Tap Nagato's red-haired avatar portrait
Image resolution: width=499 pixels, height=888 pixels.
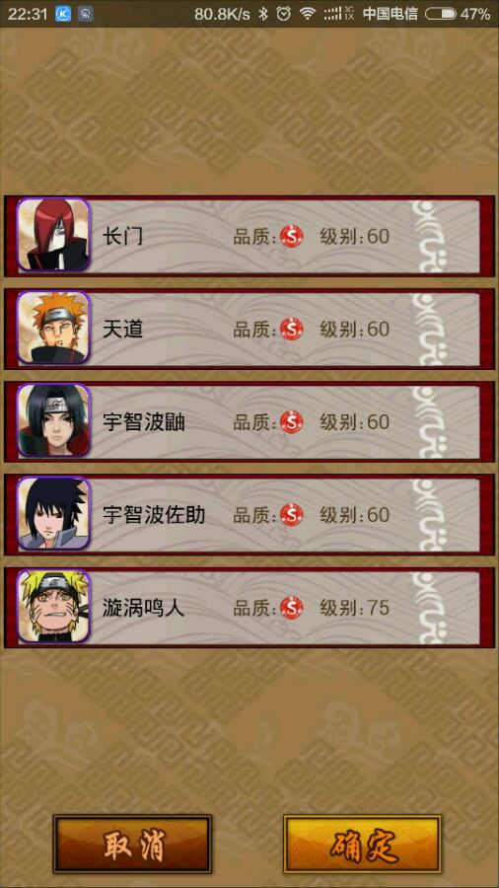coord(53,235)
